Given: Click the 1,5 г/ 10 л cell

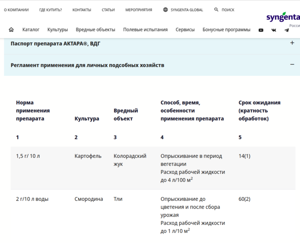Looking at the screenshot, I should point(28,156).
